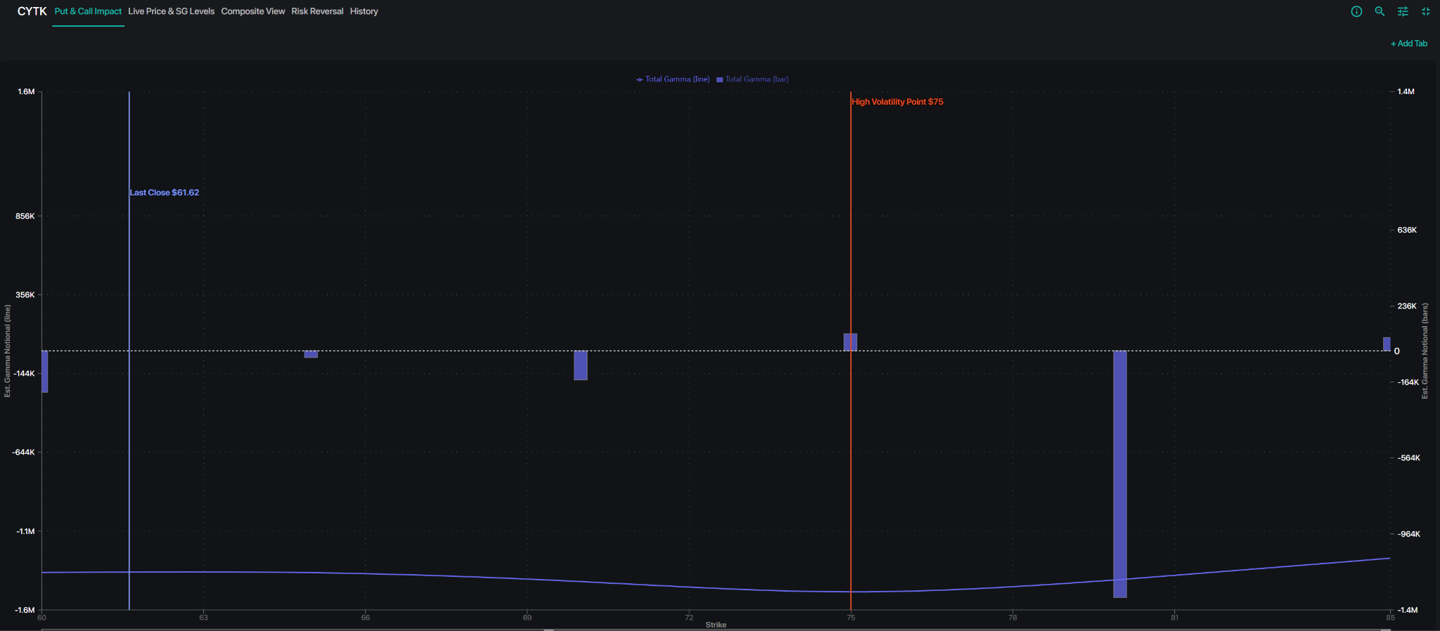Image resolution: width=1440 pixels, height=631 pixels.
Task: Exit fullscreen with the collapse icon
Action: tap(1426, 11)
